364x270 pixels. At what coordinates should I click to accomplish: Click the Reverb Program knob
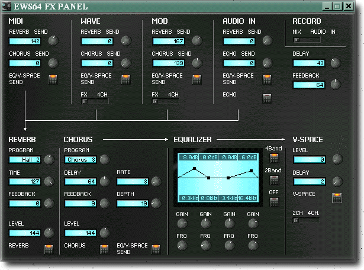coord(49,159)
